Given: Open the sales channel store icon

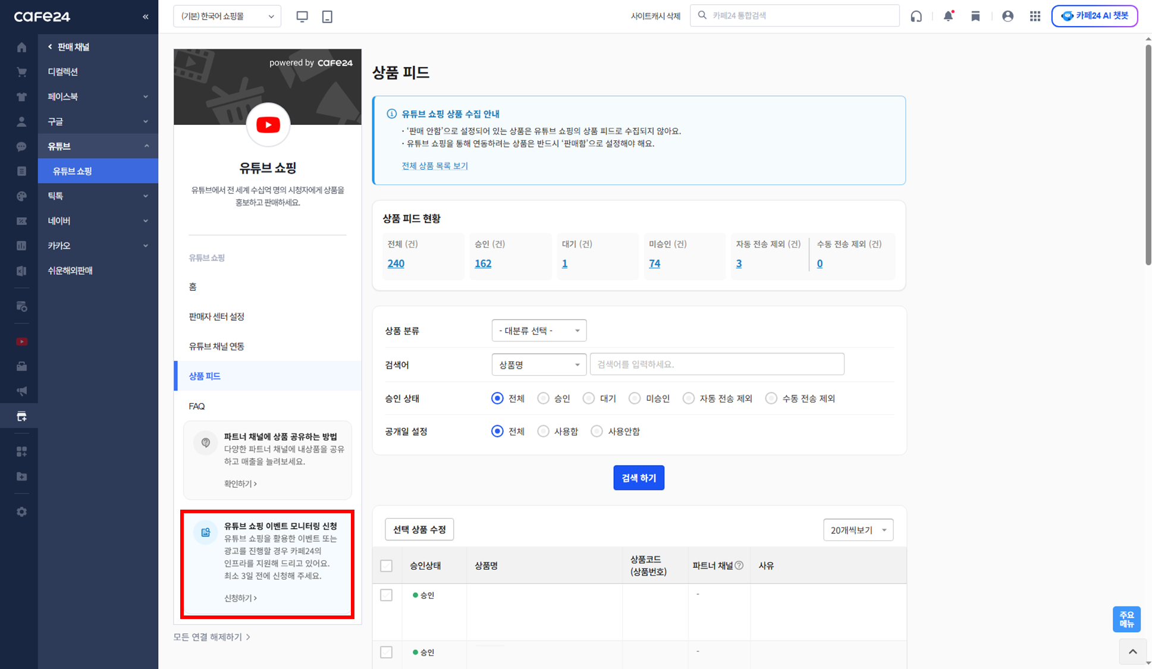Looking at the screenshot, I should [21, 416].
